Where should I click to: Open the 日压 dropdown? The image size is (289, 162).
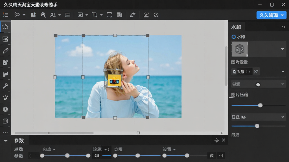tap(259, 117)
